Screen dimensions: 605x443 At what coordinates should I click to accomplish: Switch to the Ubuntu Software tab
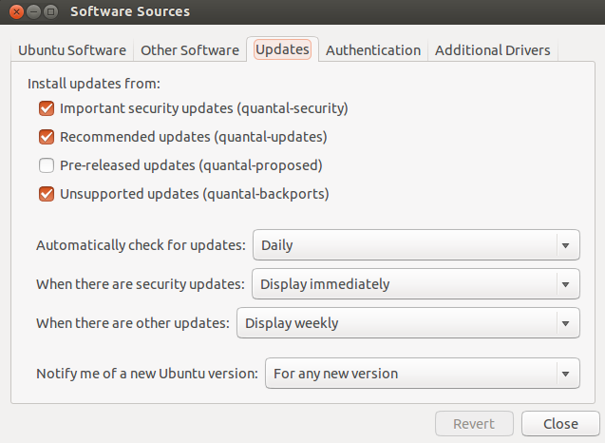(72, 50)
